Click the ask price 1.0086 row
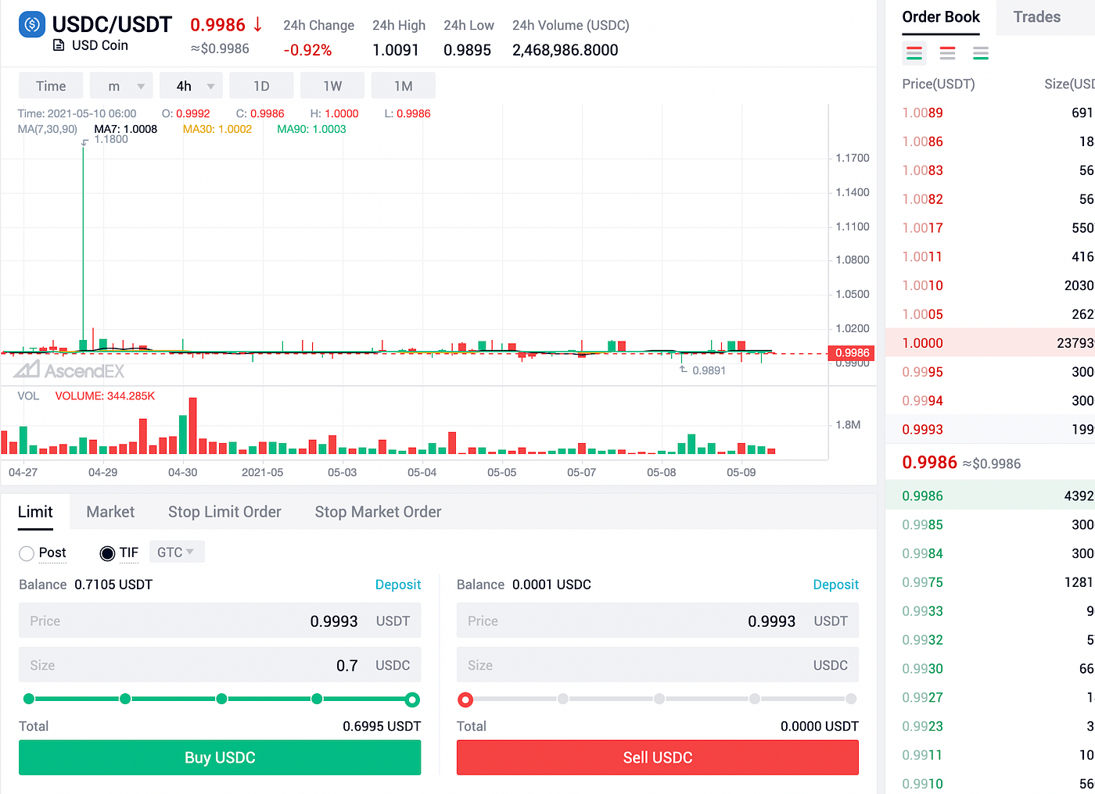 990,141
